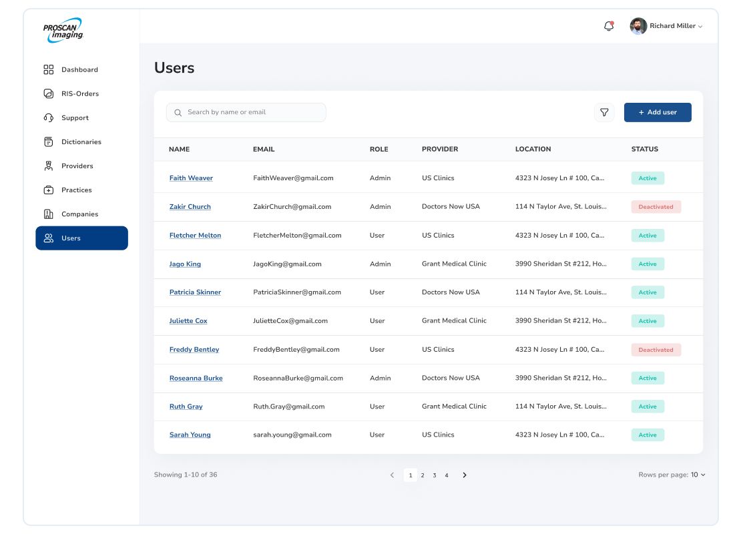
Task: Select the RIS-Orders sidebar icon
Action: coord(49,93)
